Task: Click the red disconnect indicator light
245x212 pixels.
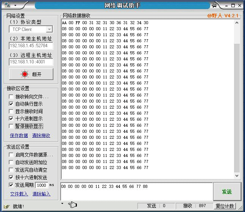Action: (25, 74)
